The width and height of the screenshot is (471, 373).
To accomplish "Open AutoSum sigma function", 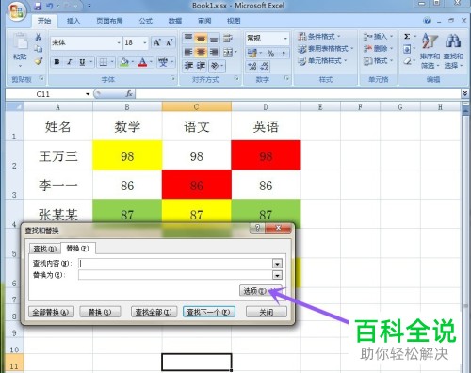I will click(x=407, y=37).
